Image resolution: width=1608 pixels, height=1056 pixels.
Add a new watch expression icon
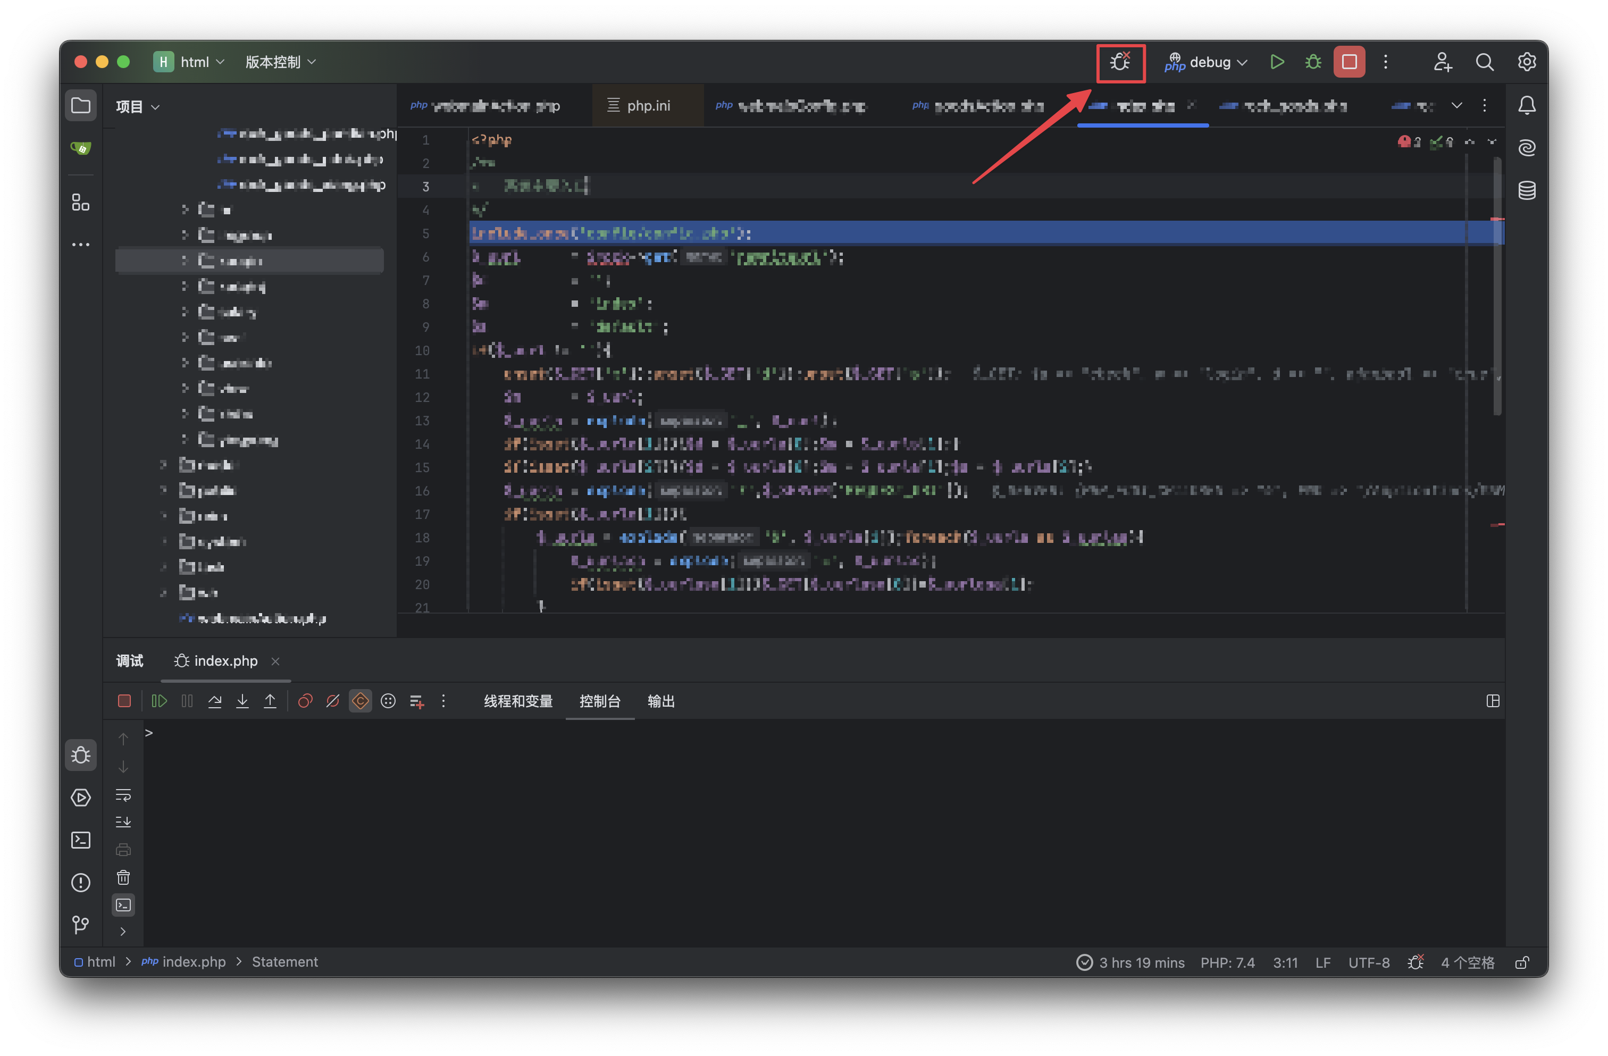pos(417,701)
